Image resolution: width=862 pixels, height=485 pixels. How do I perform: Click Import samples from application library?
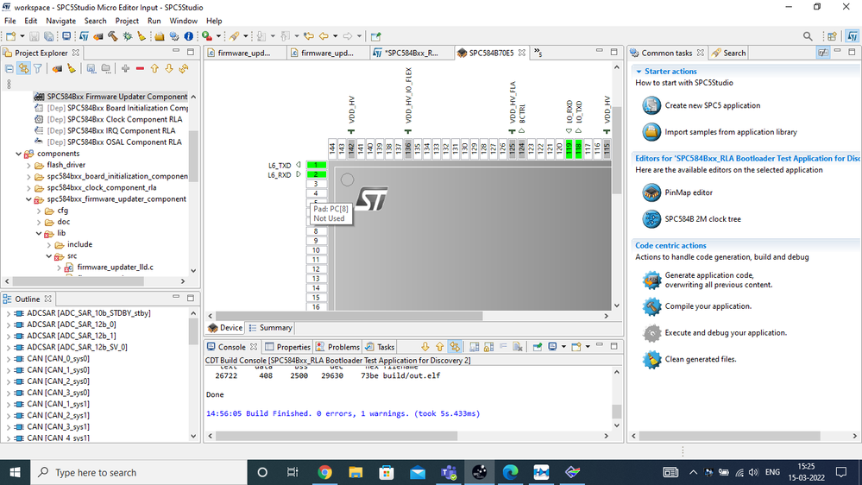(x=731, y=132)
